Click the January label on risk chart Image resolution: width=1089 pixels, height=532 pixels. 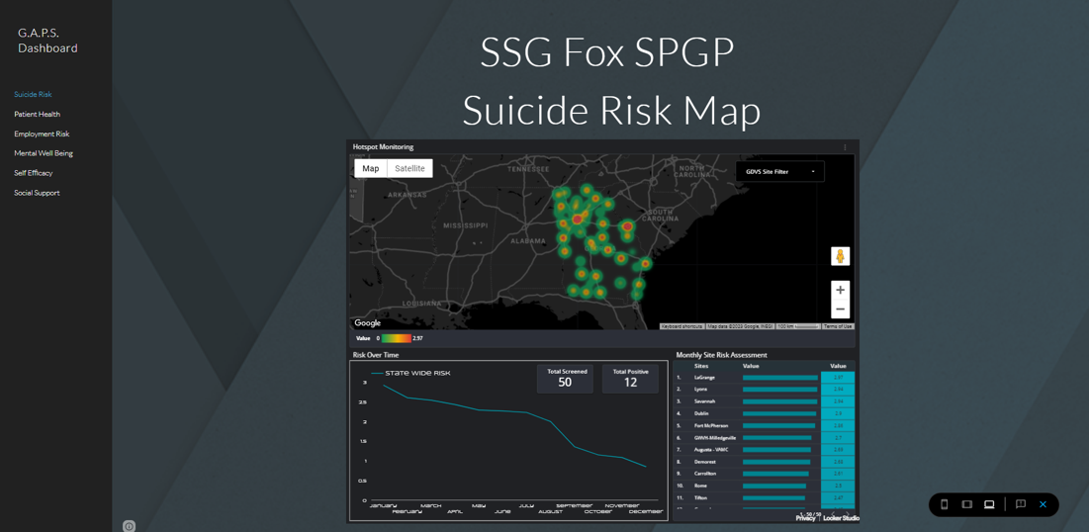pos(383,505)
